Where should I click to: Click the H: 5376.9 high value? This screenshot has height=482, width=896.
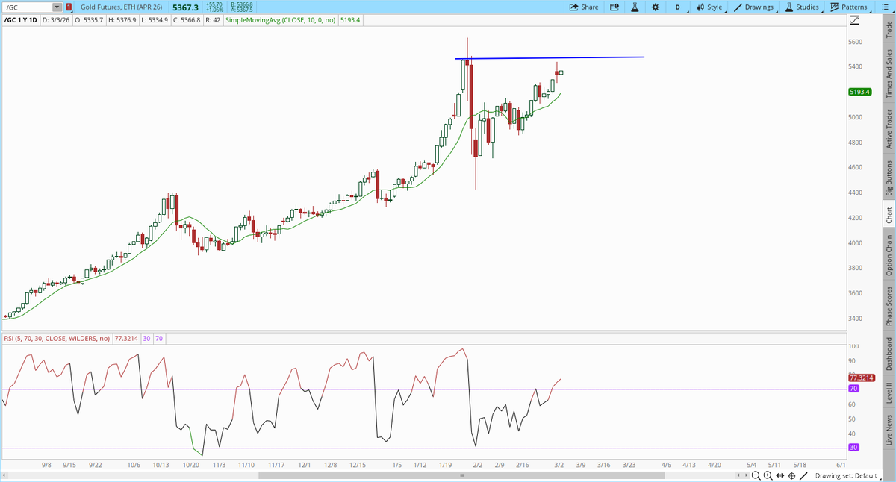point(122,21)
